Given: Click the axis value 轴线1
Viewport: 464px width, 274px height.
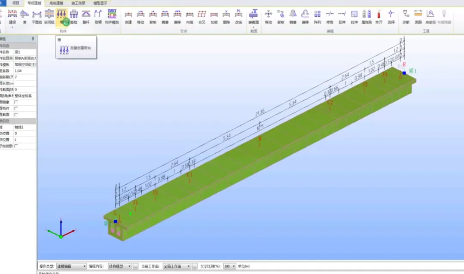Looking at the screenshot, I should (x=25, y=127).
